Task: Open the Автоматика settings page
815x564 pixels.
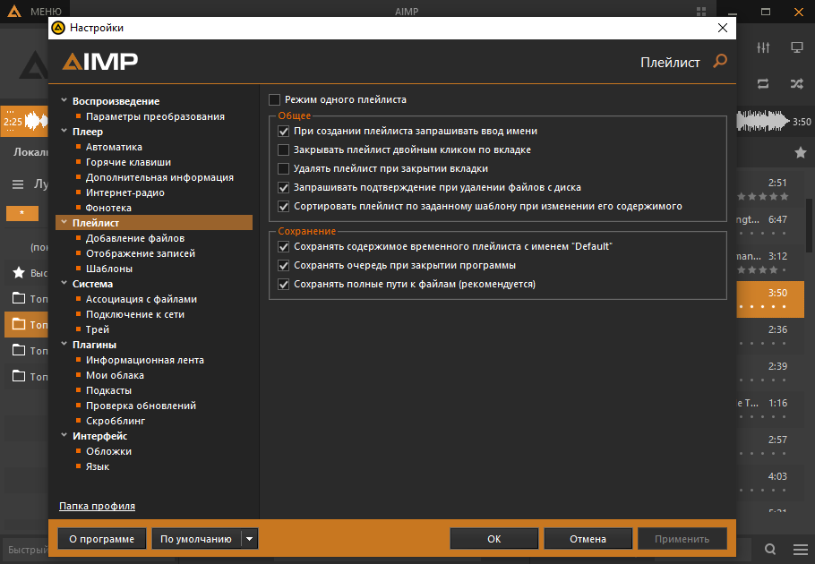Action: [x=114, y=147]
